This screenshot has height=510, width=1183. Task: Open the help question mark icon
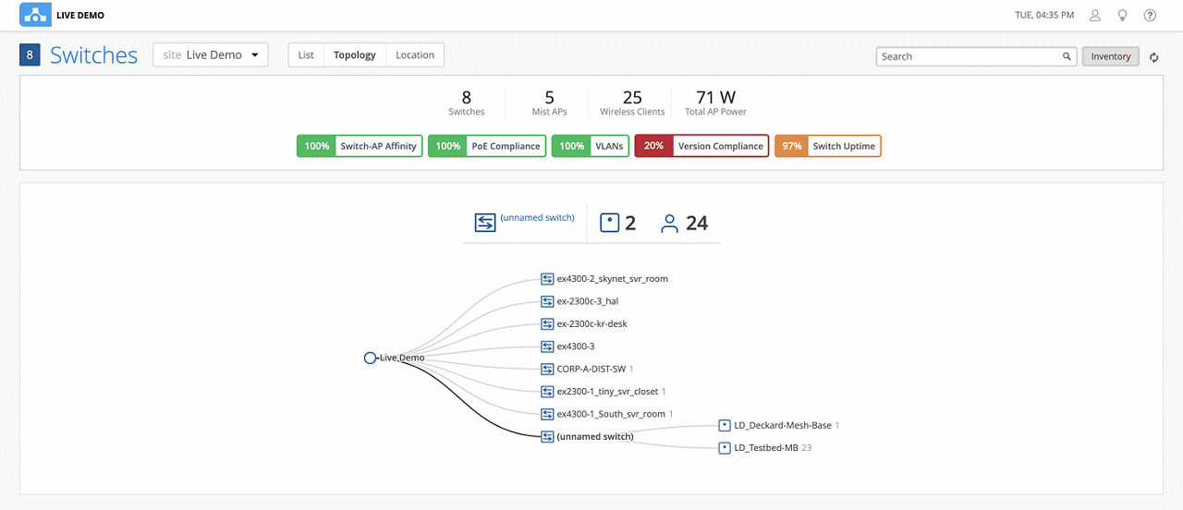click(1150, 16)
